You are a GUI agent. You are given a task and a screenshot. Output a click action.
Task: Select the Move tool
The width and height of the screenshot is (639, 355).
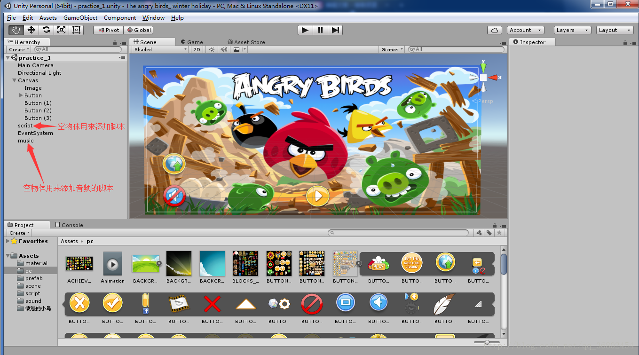[32, 30]
